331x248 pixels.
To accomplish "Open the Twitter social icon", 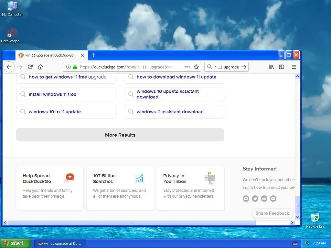I will coord(255,199).
